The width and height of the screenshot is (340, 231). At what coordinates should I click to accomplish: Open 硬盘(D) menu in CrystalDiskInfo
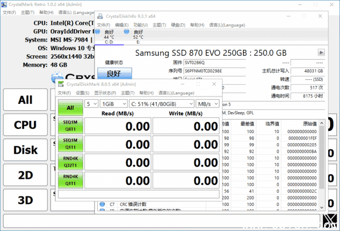[x=178, y=25]
